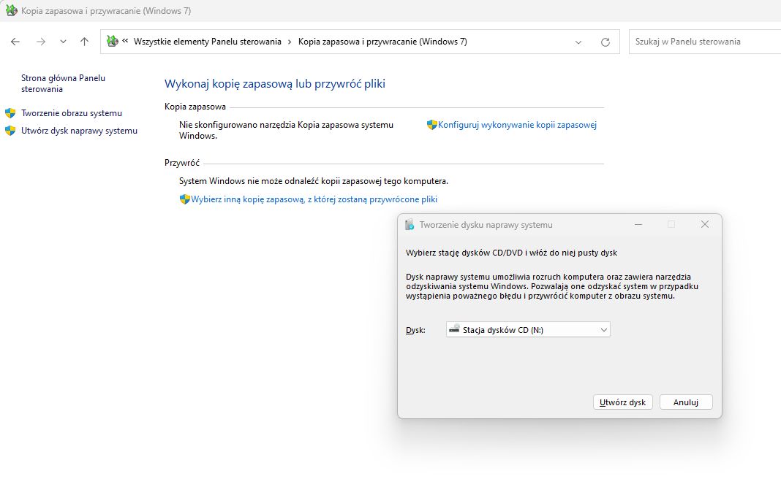
Task: Click Wybierz inną kopię zapasową link
Action: [x=311, y=199]
